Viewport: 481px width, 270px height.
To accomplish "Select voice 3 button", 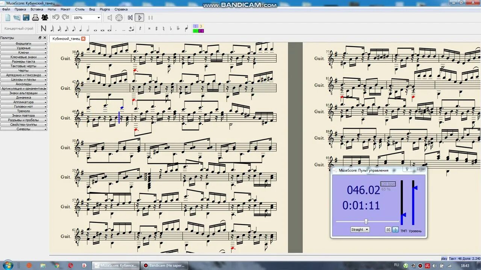I will 201,26.
